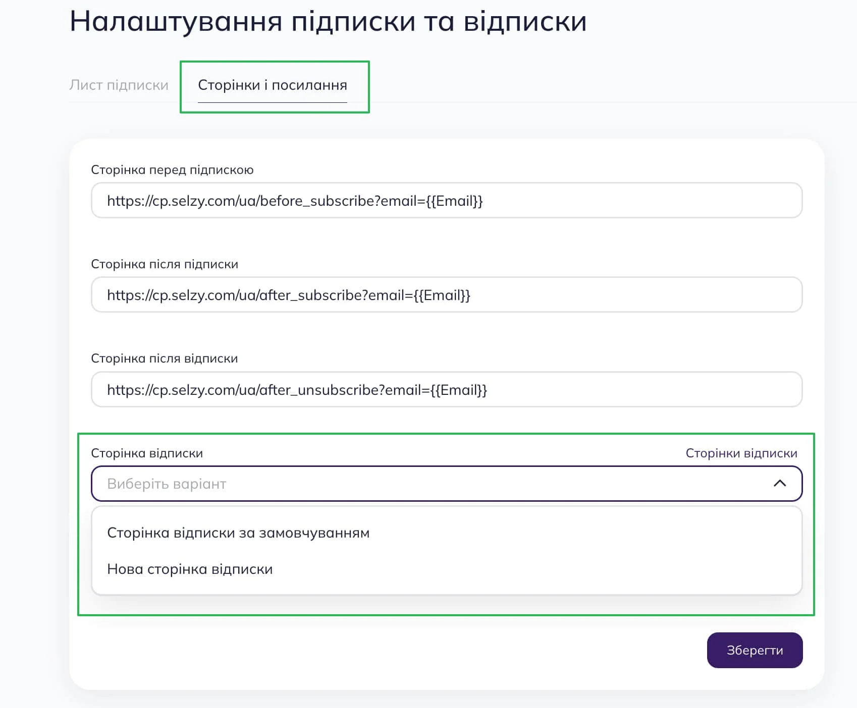The image size is (857, 708).
Task: Choose Нова сторінка відписки option
Action: point(190,569)
